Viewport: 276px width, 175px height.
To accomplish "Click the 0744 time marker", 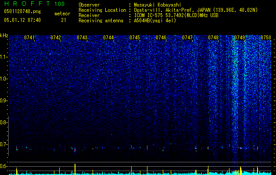I will 108,38.
